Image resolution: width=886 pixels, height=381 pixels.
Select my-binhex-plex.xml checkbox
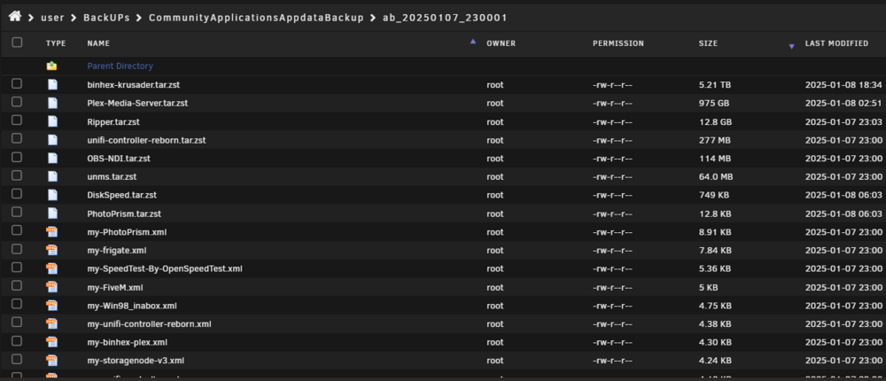point(17,341)
